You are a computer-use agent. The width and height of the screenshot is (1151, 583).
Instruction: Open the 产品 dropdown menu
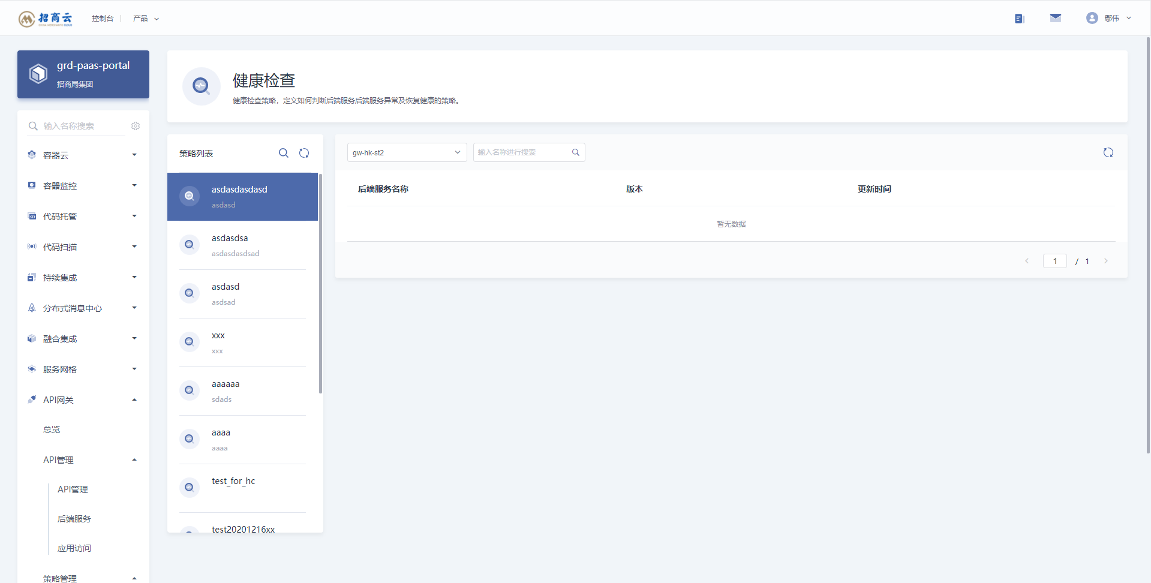[146, 19]
